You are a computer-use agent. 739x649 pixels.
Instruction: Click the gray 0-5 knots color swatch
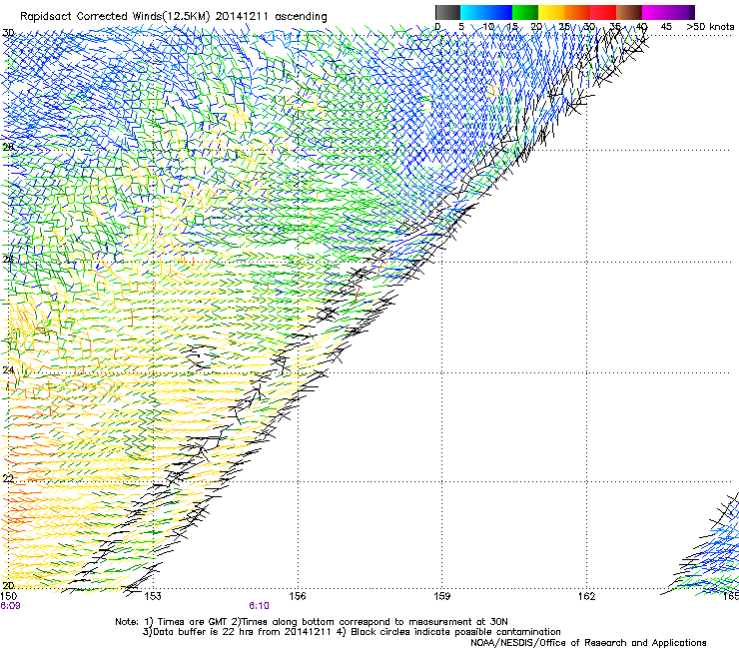pyautogui.click(x=447, y=12)
